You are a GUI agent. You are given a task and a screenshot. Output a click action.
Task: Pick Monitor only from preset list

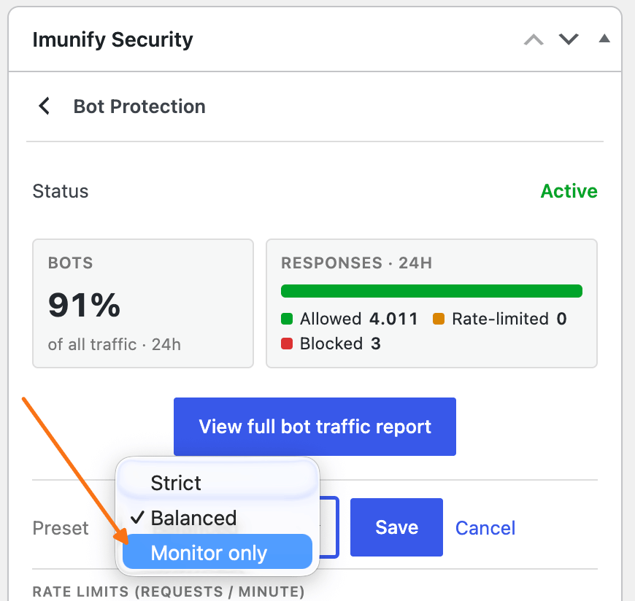[218, 552]
